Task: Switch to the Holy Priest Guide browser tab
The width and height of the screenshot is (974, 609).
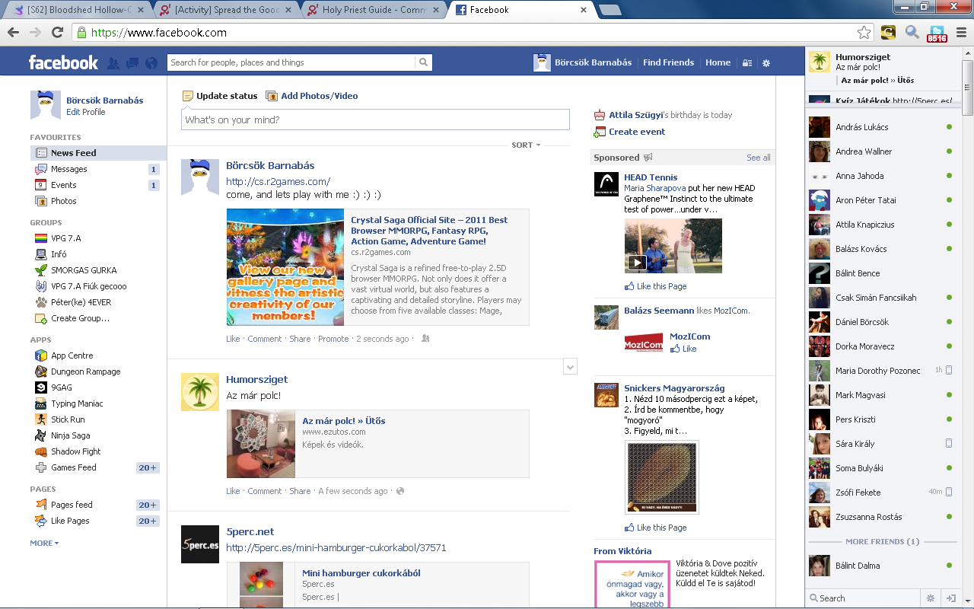Action: [x=373, y=10]
